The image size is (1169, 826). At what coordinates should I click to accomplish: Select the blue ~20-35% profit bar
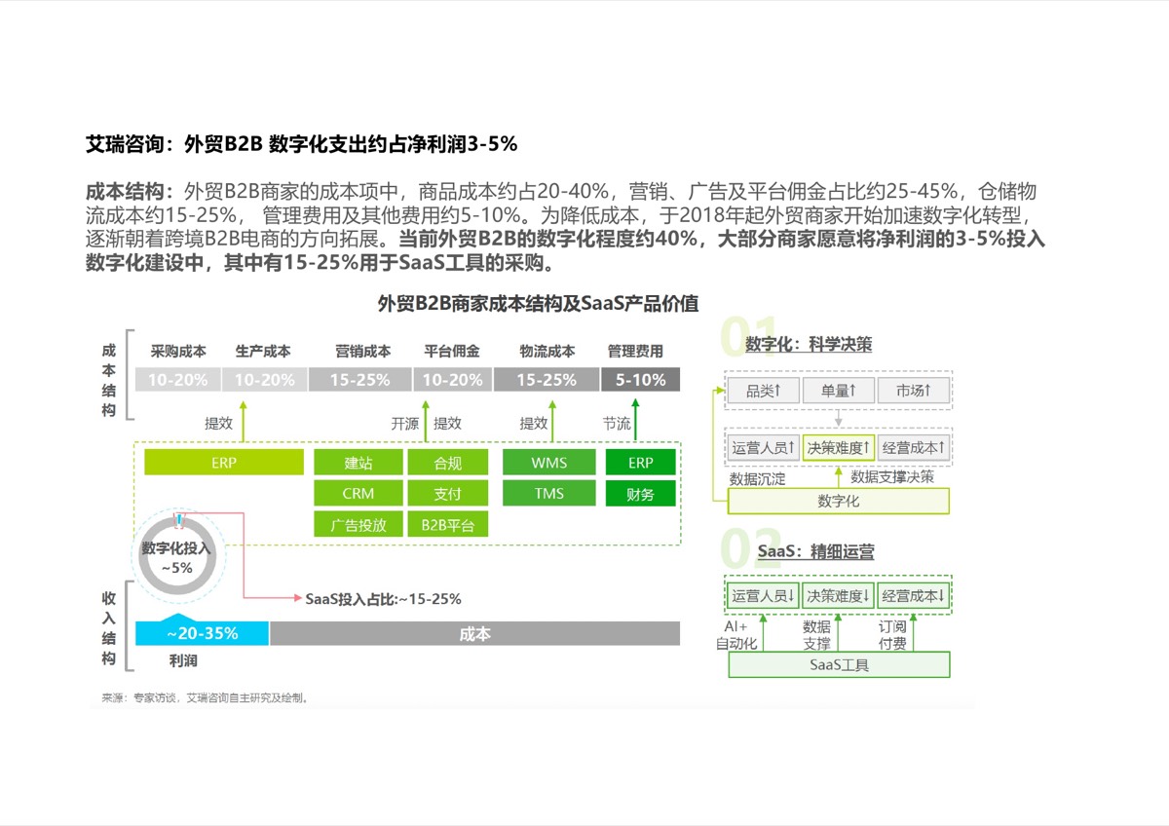(202, 633)
